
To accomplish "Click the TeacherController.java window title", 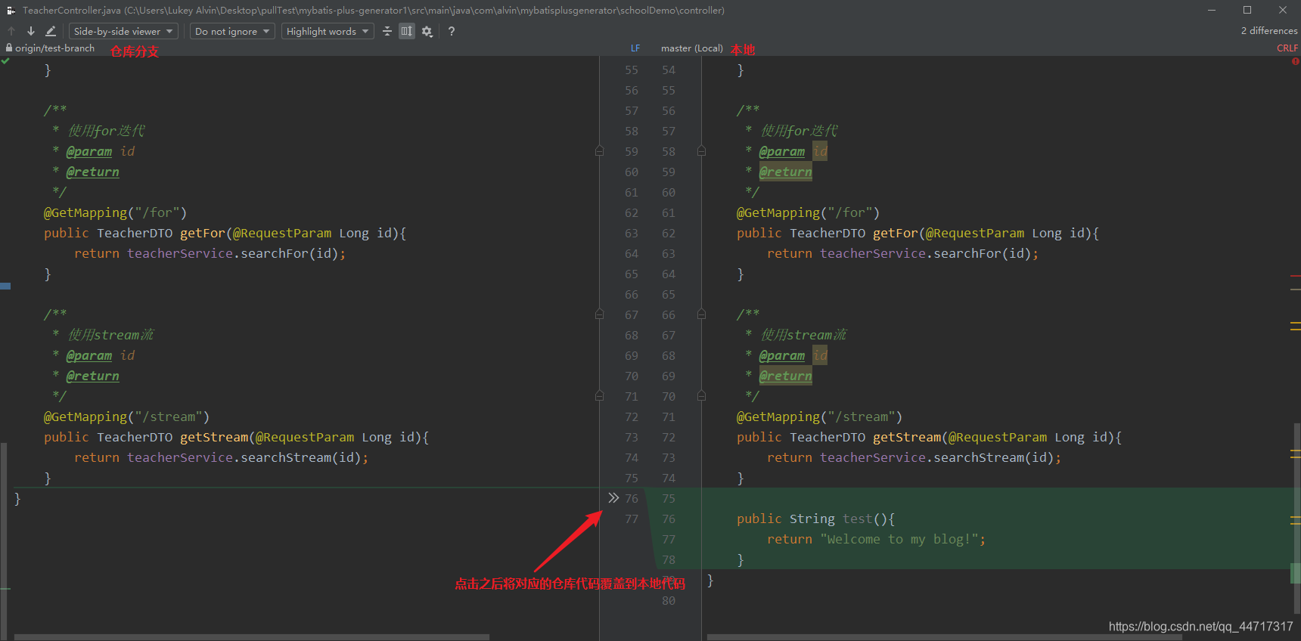I will pyautogui.click(x=374, y=10).
